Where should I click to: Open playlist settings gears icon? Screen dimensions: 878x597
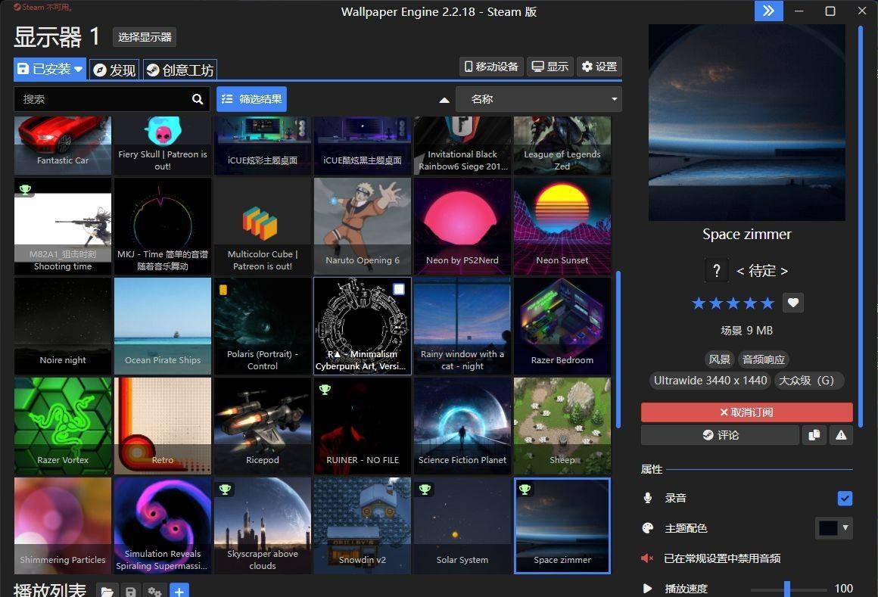point(154,591)
